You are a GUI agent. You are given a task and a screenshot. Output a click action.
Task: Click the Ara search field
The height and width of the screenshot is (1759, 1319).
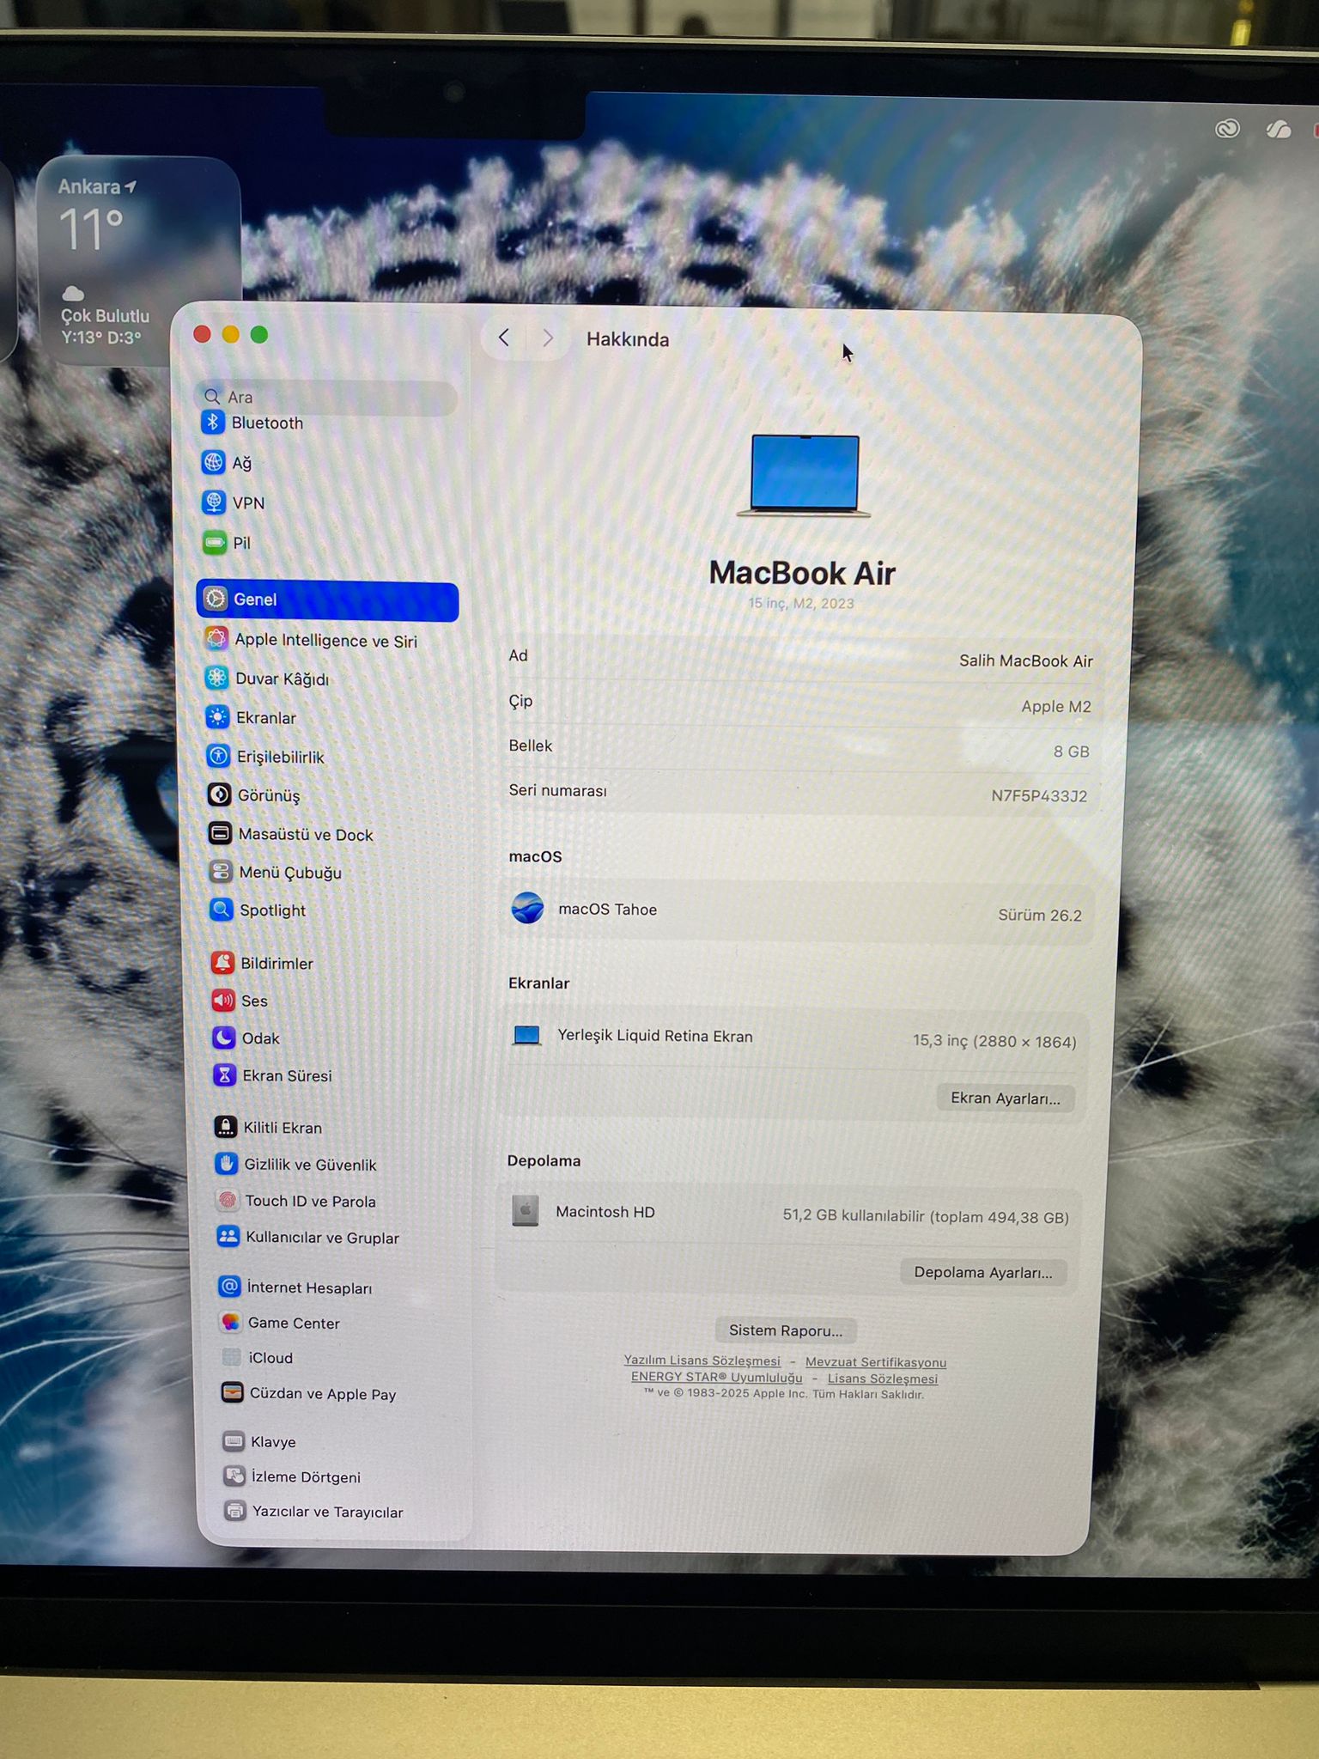pyautogui.click(x=327, y=397)
